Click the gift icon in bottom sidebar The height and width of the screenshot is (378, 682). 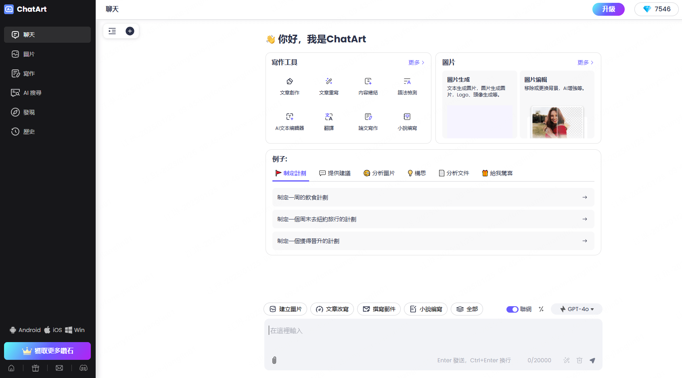(x=36, y=368)
